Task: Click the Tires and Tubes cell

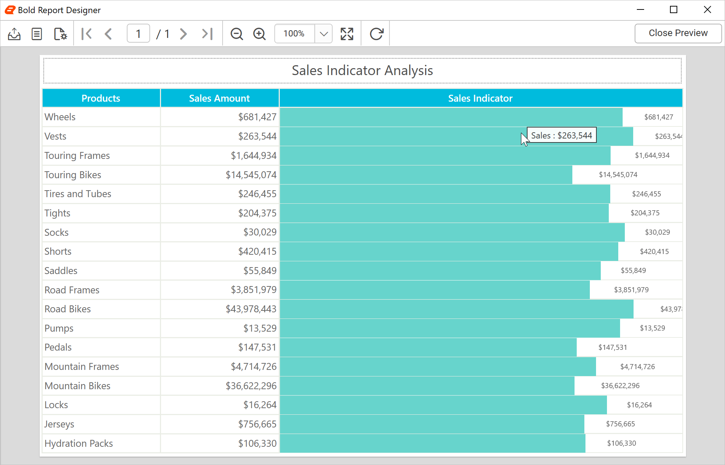Action: tap(101, 194)
